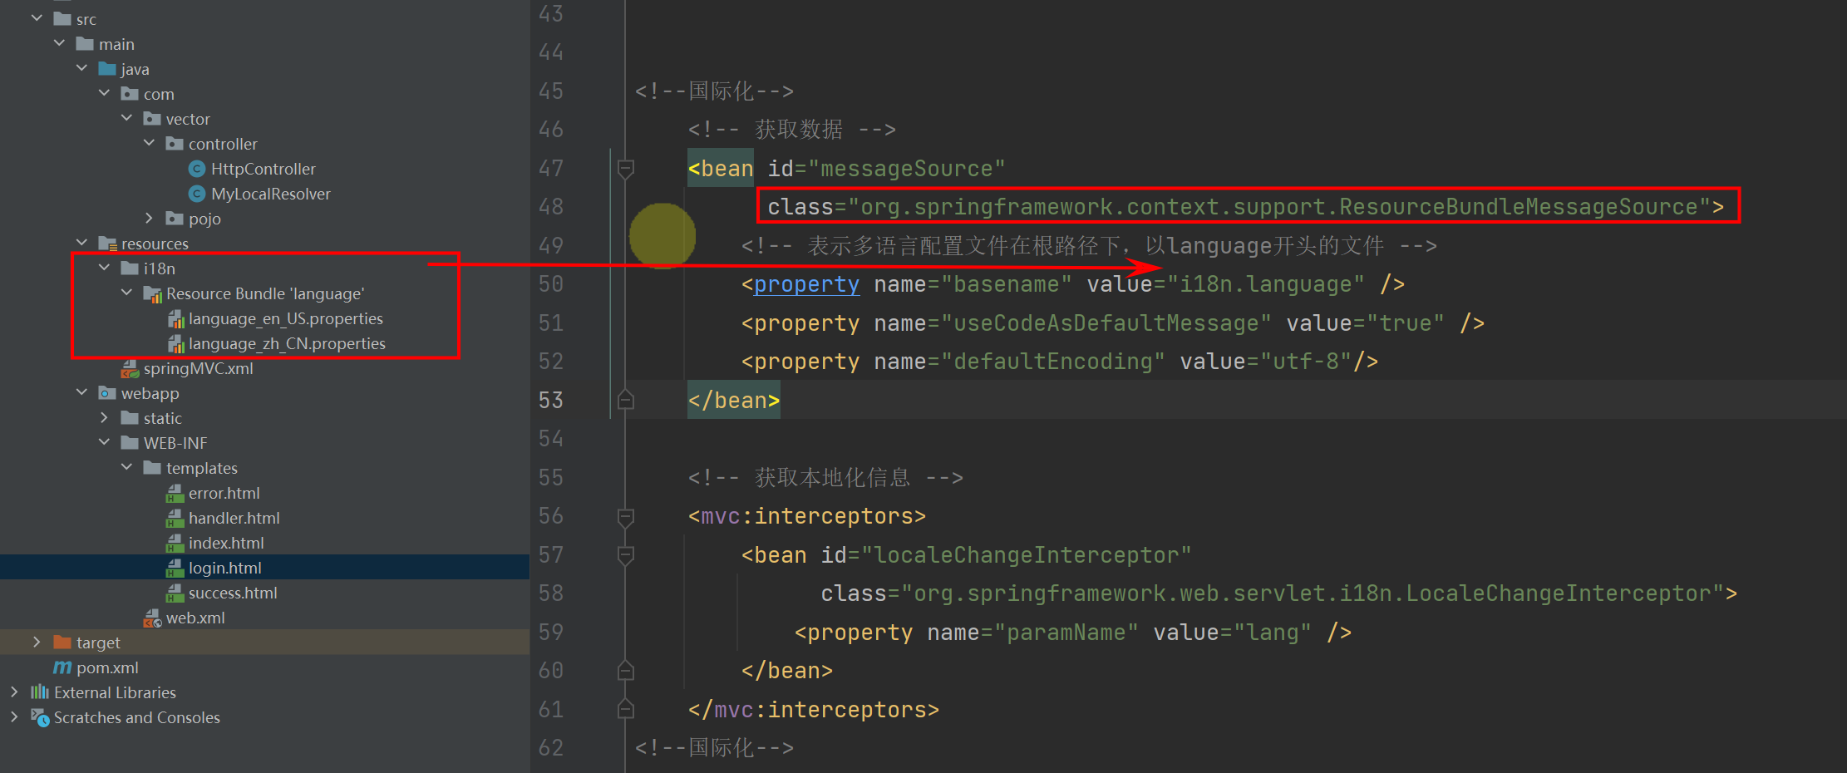Image resolution: width=1847 pixels, height=773 pixels.
Task: Click the External Libraries icon
Action: (40, 692)
